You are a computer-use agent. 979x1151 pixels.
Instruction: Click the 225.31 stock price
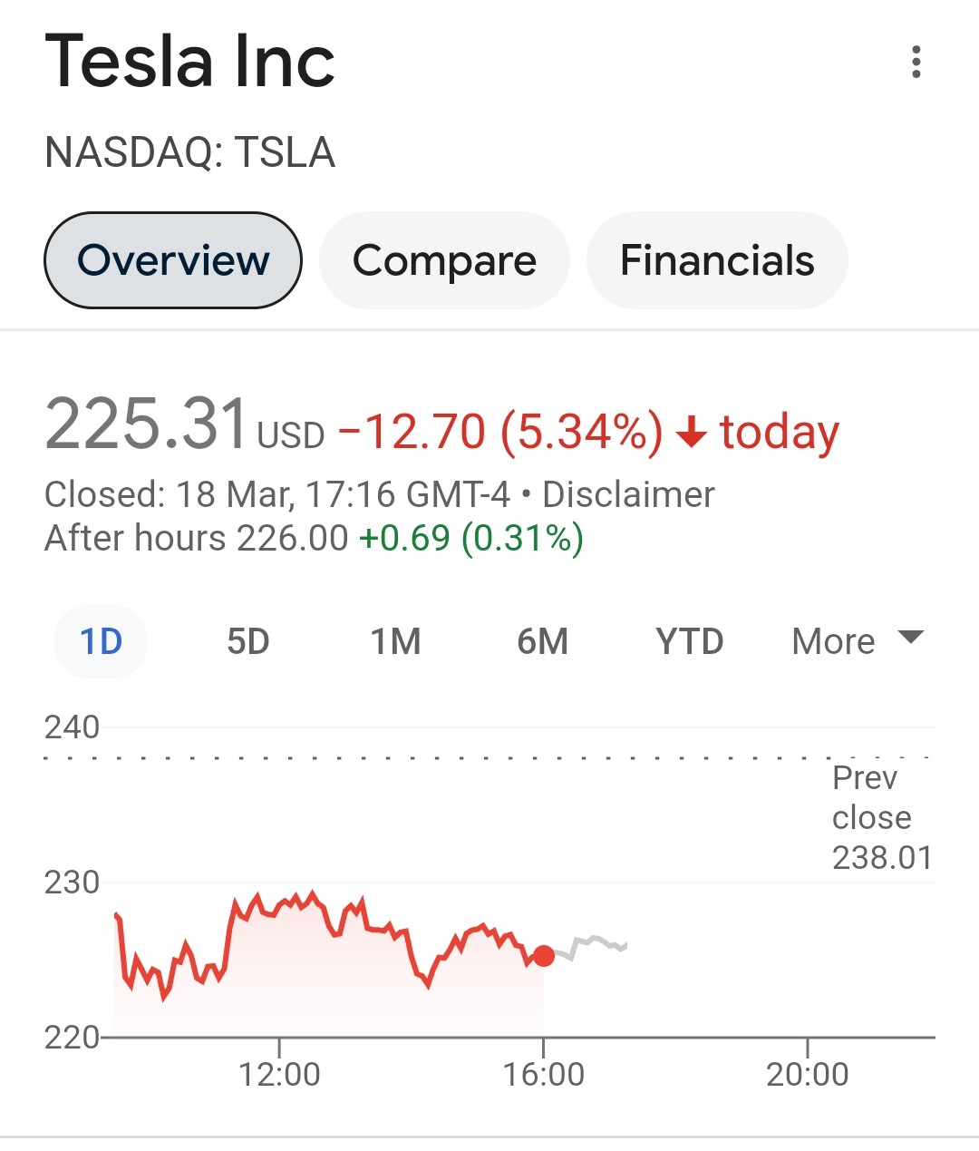click(147, 424)
